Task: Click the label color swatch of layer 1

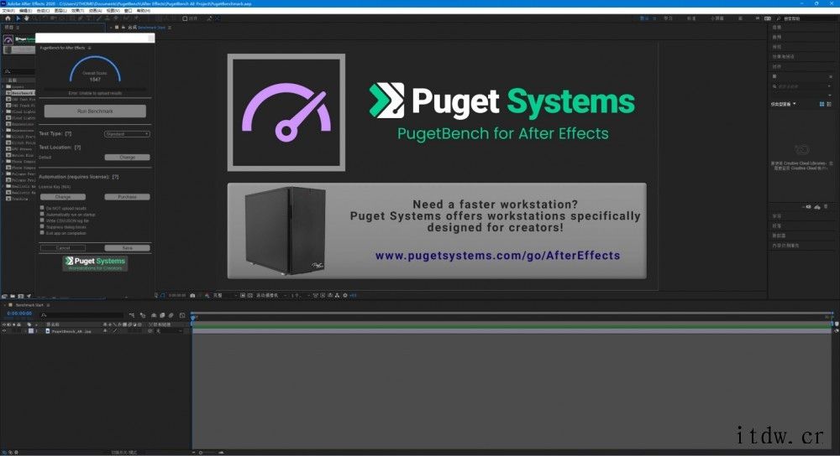Action: (x=30, y=331)
